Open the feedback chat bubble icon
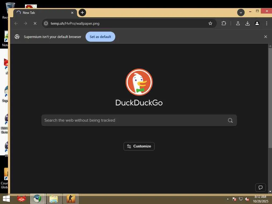Viewport: 272px width, 204px height. pyautogui.click(x=260, y=188)
